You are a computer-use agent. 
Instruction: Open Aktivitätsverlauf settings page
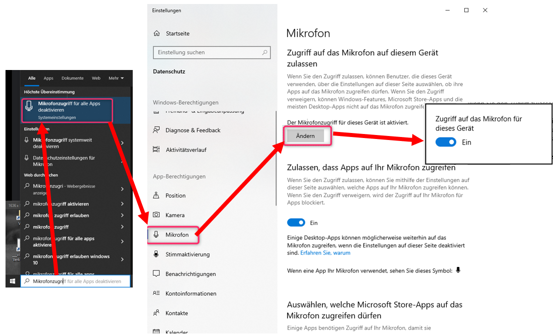(x=186, y=150)
